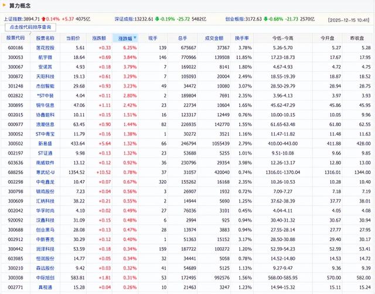Open the 寒武纪-U stock link
The image size is (375, 294).
click(45, 173)
